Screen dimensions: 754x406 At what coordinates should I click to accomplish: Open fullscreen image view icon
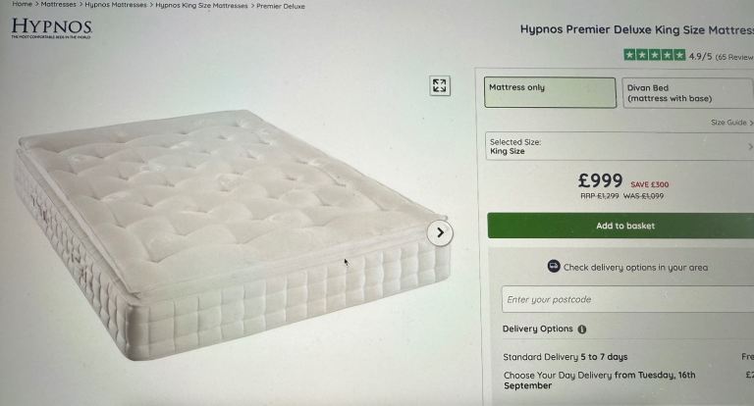click(440, 86)
